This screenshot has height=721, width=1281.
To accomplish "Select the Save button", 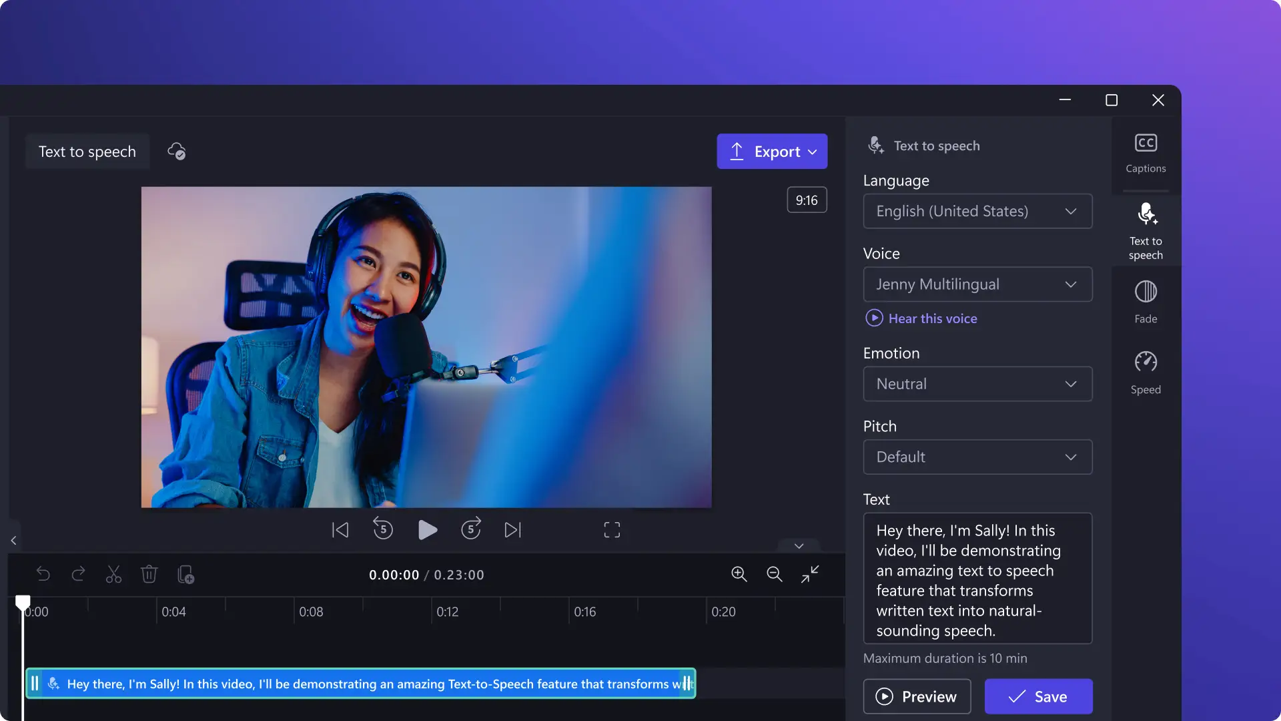I will point(1038,696).
